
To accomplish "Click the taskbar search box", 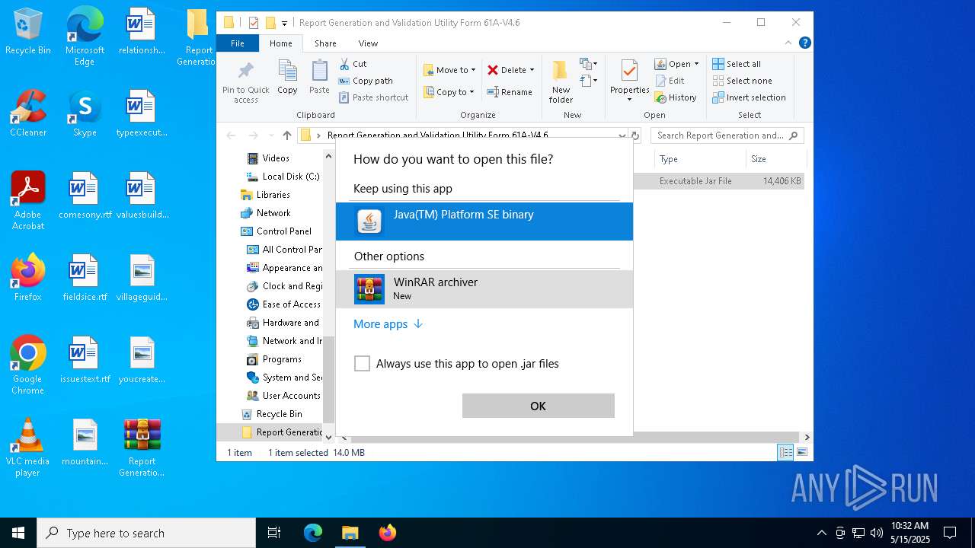I will click(x=146, y=533).
